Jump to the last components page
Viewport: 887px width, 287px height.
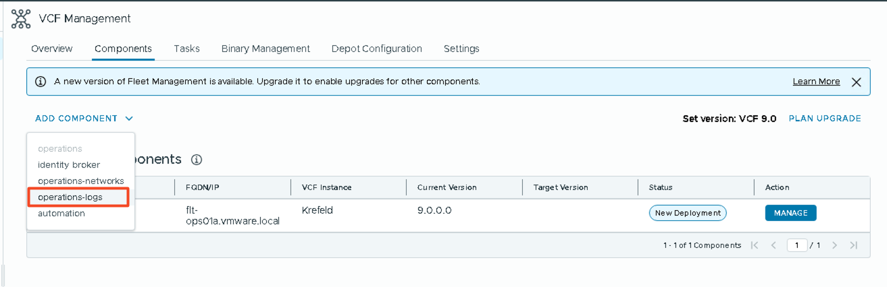coord(853,245)
